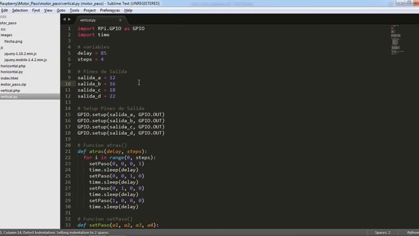Click GPIO.setup(salida_a, GPIO.OUT) line

pyautogui.click(x=121, y=115)
